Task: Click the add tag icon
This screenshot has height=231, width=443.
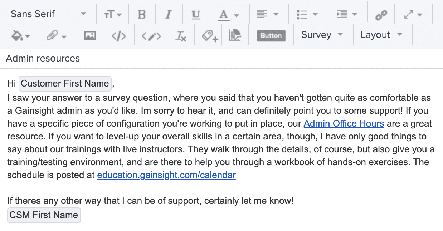Action: click(209, 35)
